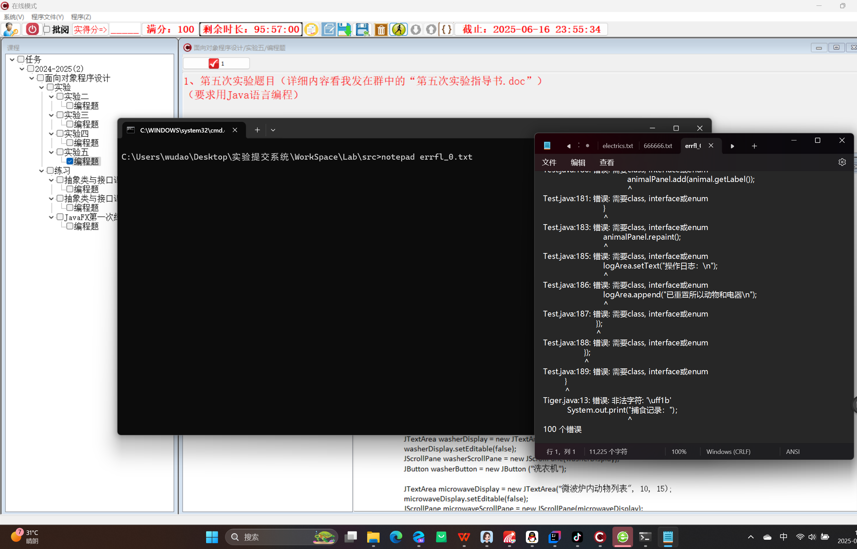Open IntelliJ IDEA from the taskbar
This screenshot has height=549, width=857.
click(x=555, y=537)
